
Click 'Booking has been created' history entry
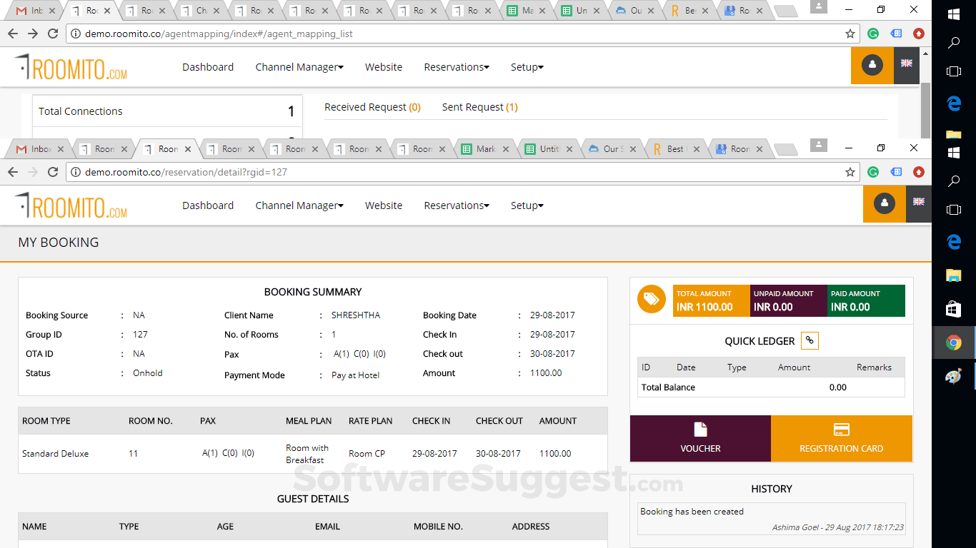[x=692, y=512]
